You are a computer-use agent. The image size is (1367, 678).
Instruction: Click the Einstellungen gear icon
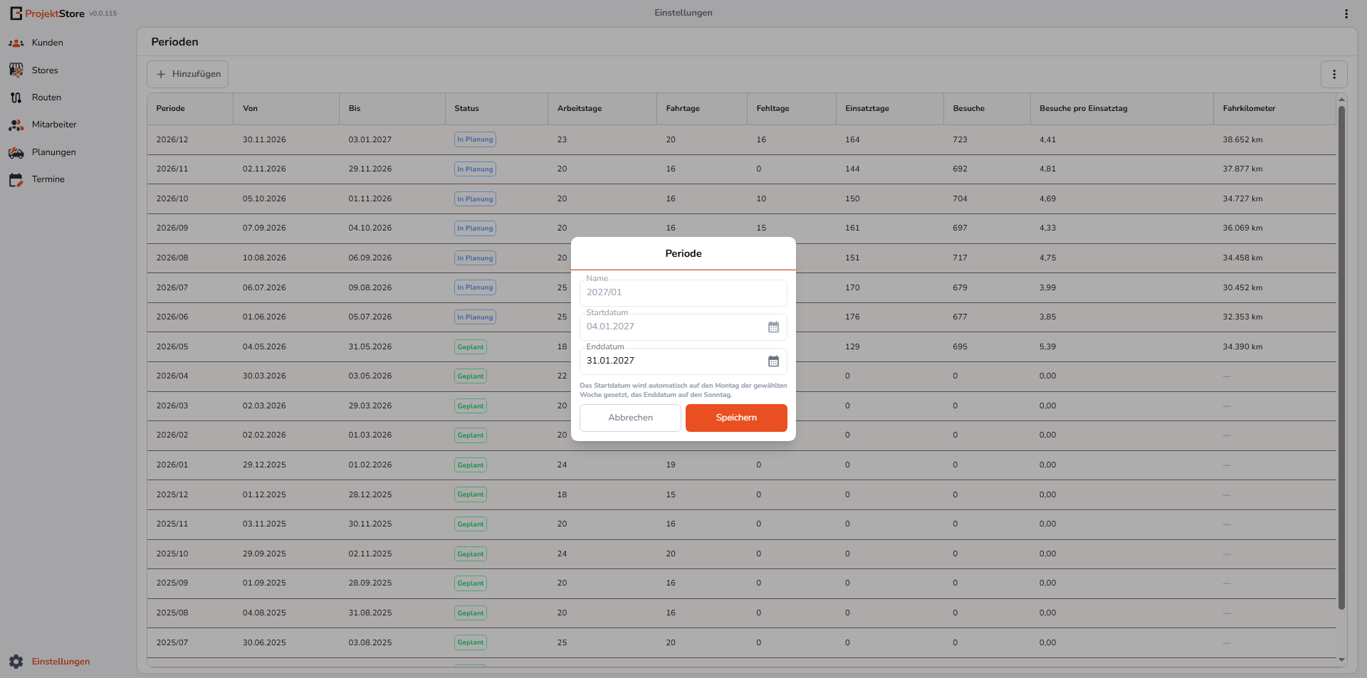tap(16, 662)
